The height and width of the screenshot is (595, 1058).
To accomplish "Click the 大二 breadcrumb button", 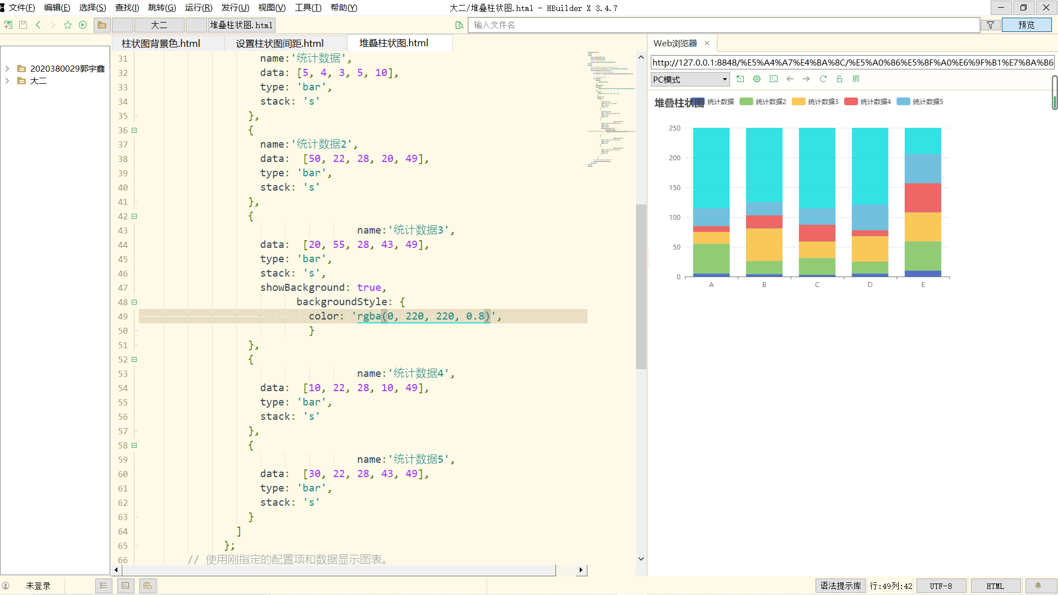I will [159, 25].
